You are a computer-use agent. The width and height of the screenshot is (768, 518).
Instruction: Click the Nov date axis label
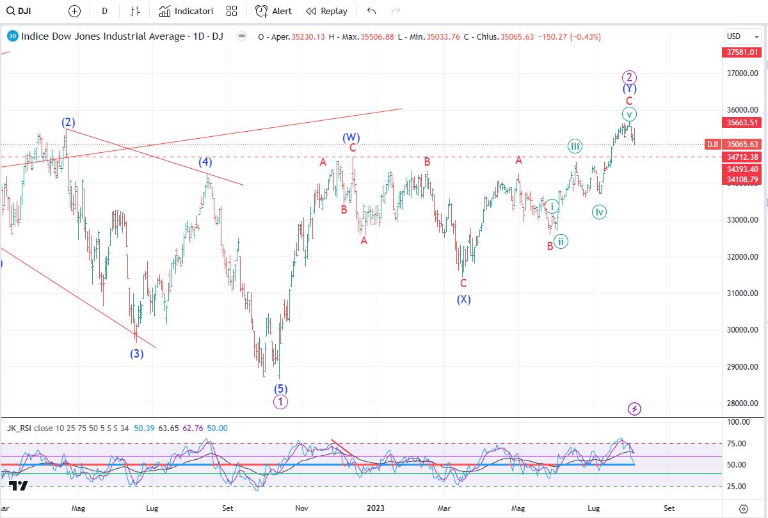[x=301, y=508]
